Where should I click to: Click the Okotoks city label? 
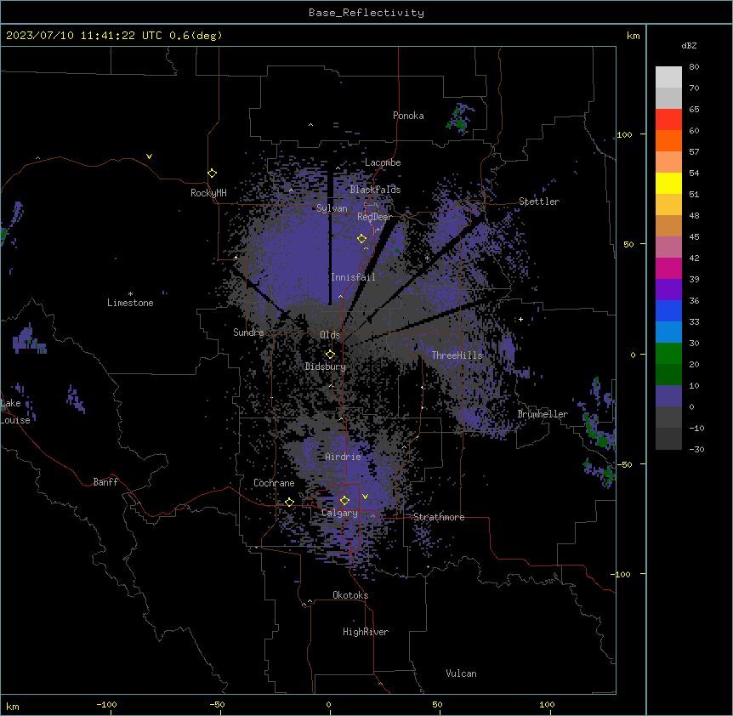(350, 595)
